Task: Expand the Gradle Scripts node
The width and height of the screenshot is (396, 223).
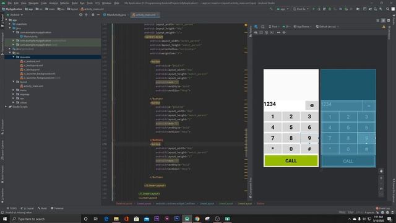Action: (x=6, y=107)
